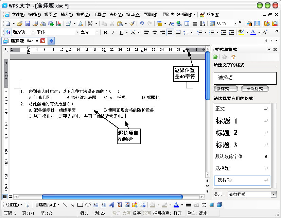The height and width of the screenshot is (218, 281).
Task: Open the 有效样式 display dropdown
Action: pyautogui.click(x=274, y=194)
